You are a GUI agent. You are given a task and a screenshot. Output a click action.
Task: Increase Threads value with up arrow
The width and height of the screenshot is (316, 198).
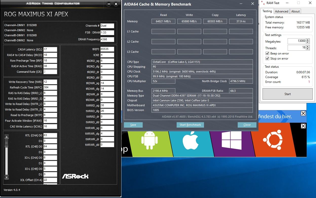[308, 47]
